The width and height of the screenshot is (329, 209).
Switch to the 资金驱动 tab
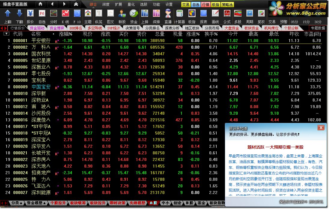tap(37, 28)
